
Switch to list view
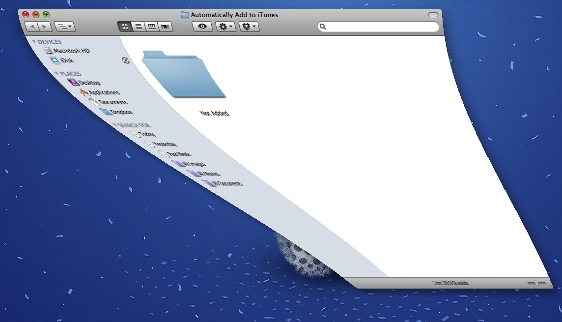point(139,27)
